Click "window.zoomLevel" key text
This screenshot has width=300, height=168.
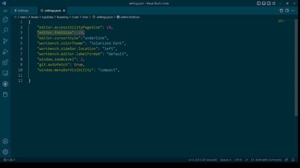point(57,59)
